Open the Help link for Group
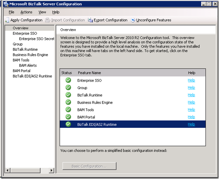 tap(191, 88)
